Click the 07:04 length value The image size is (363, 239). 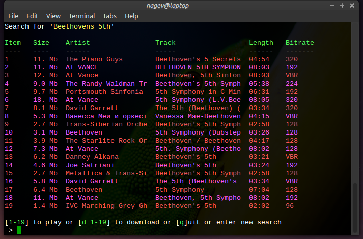point(259,190)
